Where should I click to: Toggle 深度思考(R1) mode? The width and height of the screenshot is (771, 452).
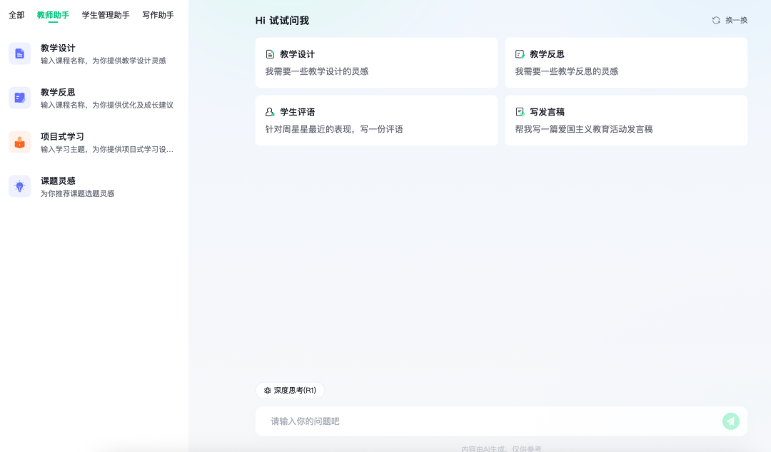coord(290,391)
